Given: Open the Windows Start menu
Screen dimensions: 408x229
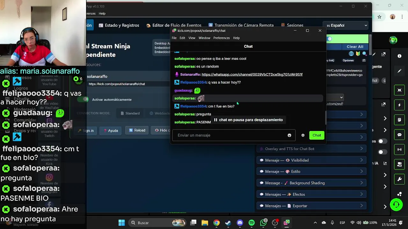Looking at the screenshot, I should tap(121, 223).
